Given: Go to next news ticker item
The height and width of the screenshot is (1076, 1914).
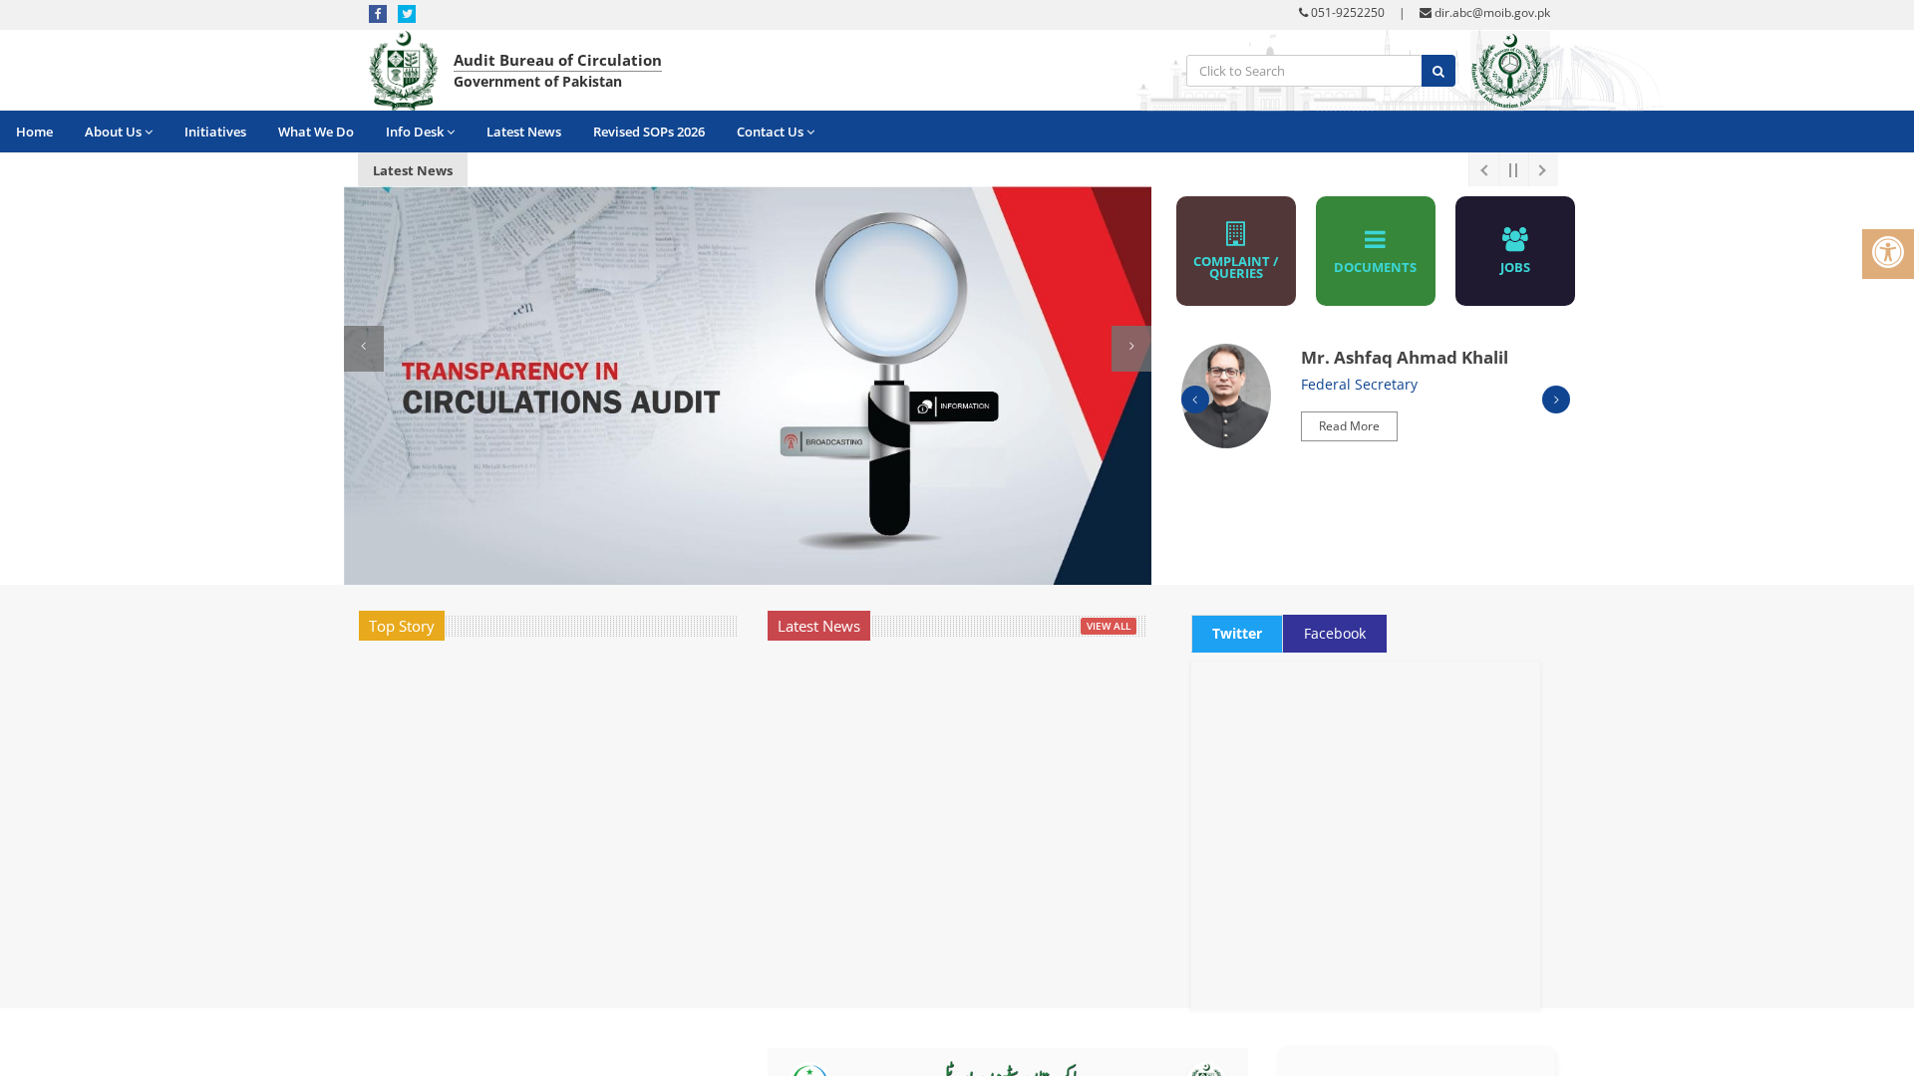Looking at the screenshot, I should pos(1543,170).
